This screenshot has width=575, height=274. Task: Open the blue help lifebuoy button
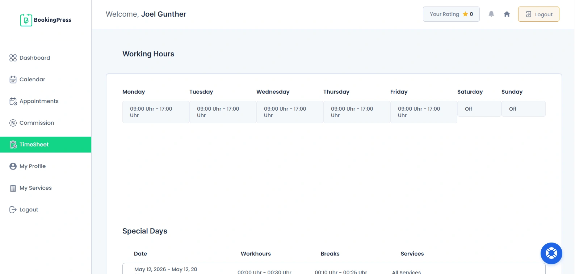(x=551, y=253)
